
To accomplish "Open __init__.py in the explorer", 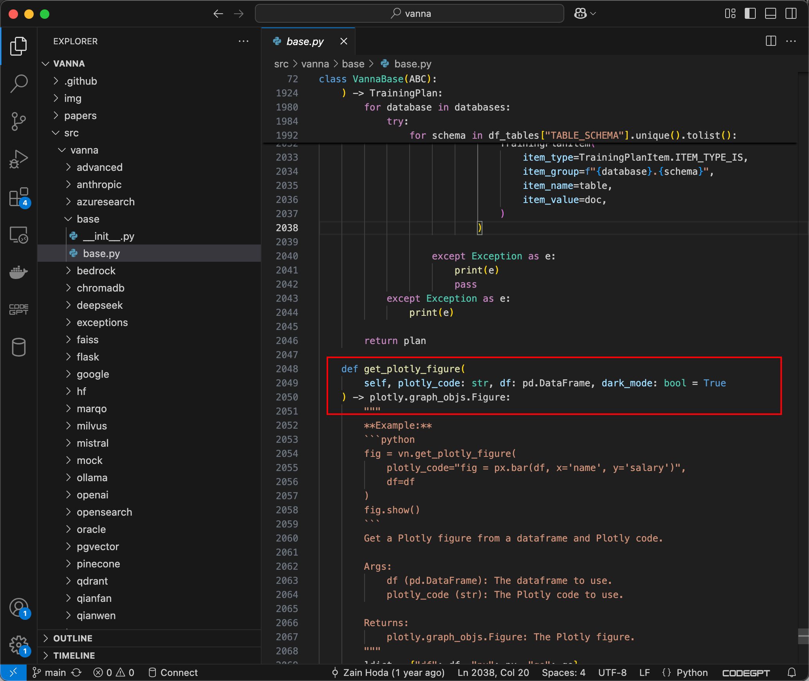I will pos(108,236).
